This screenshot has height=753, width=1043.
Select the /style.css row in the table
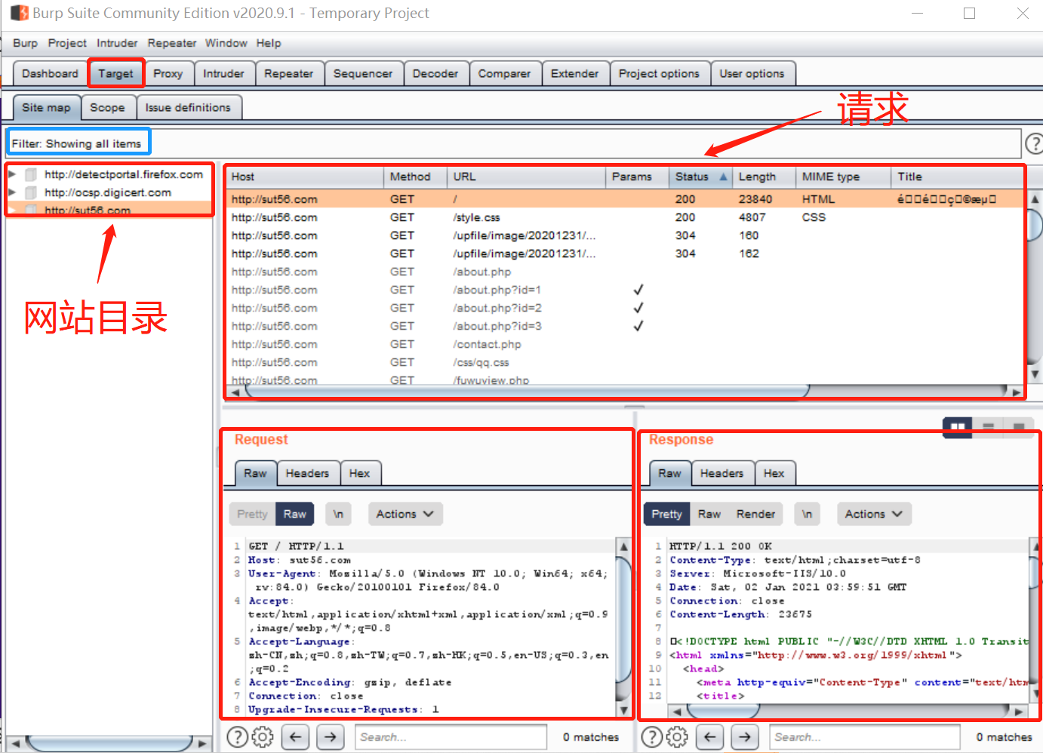[x=626, y=217]
